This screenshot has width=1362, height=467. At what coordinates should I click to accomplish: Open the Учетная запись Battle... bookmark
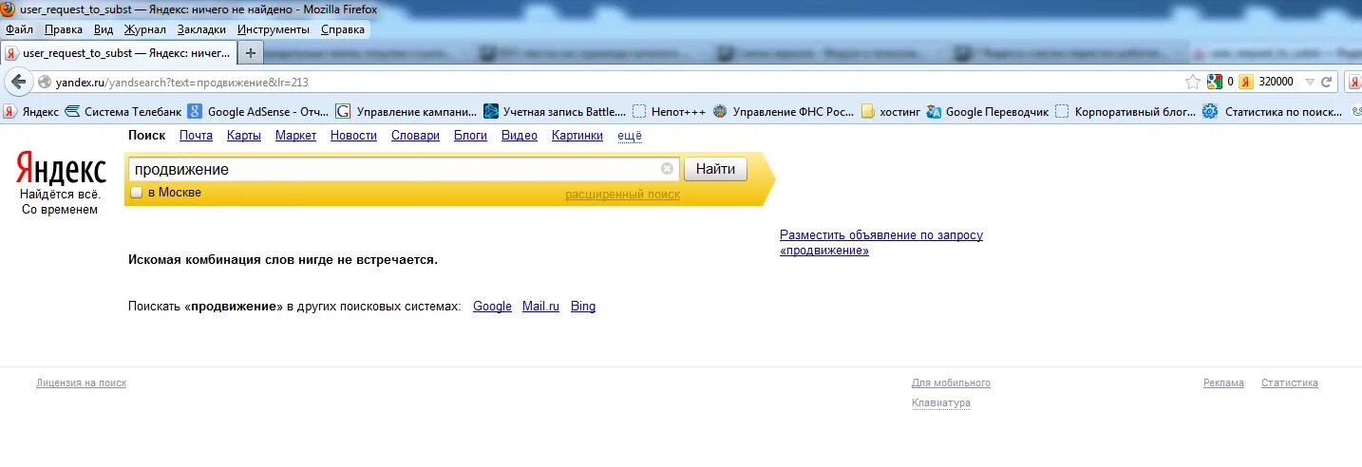coord(555,111)
